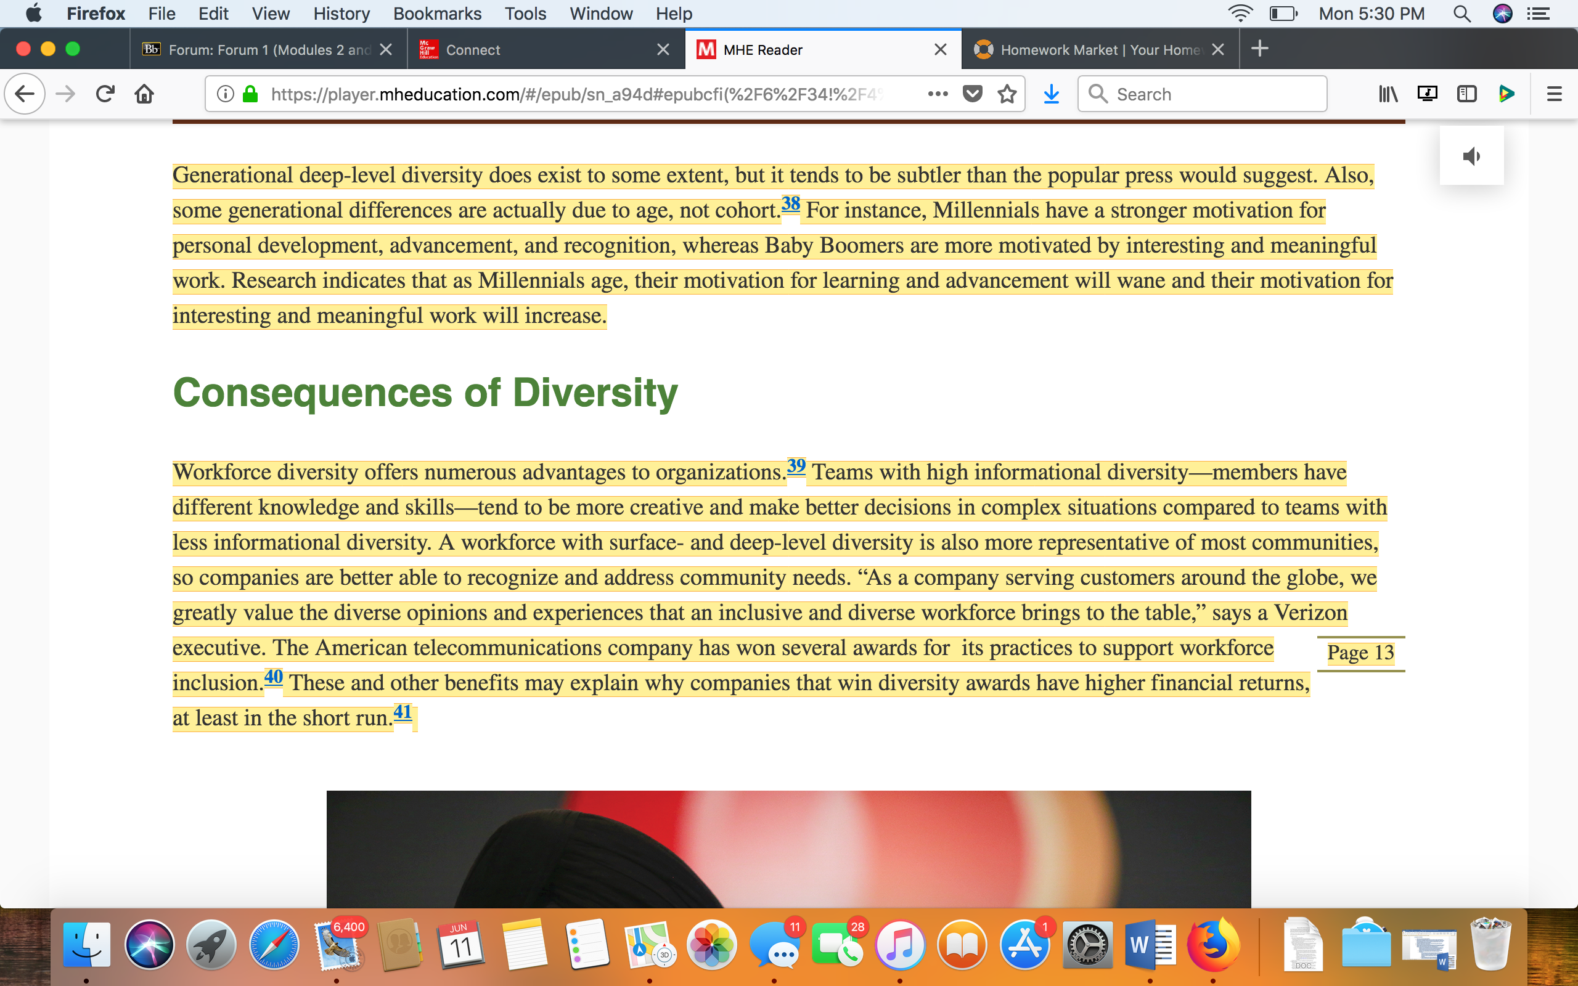Show site information icon in address bar
Screen dimensions: 1578x986
(x=225, y=94)
